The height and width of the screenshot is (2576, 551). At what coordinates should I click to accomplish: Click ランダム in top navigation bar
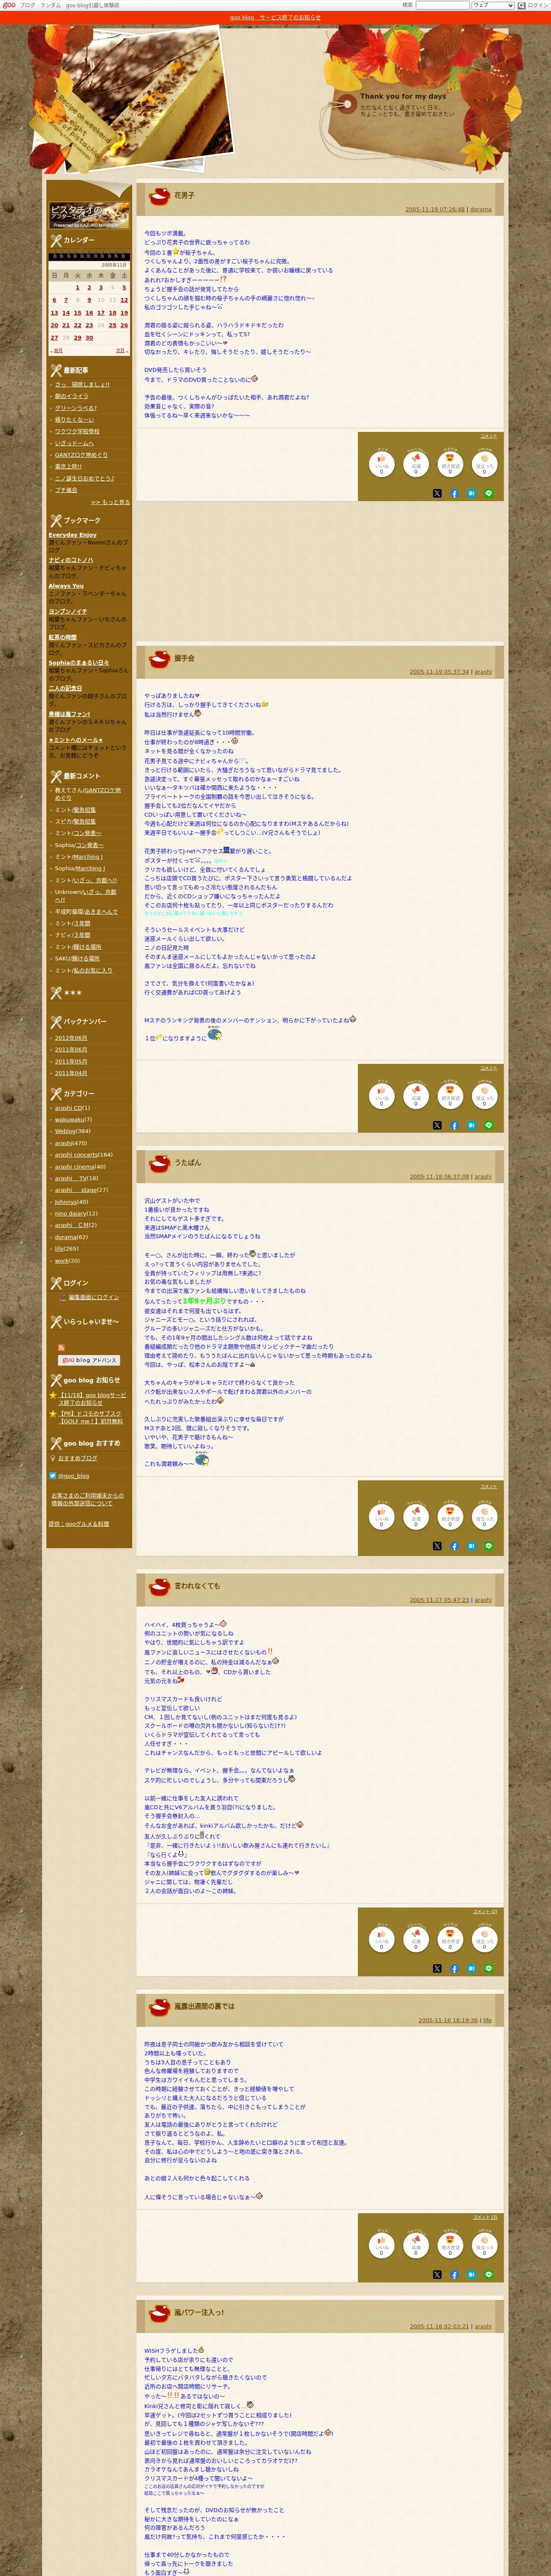click(x=50, y=5)
